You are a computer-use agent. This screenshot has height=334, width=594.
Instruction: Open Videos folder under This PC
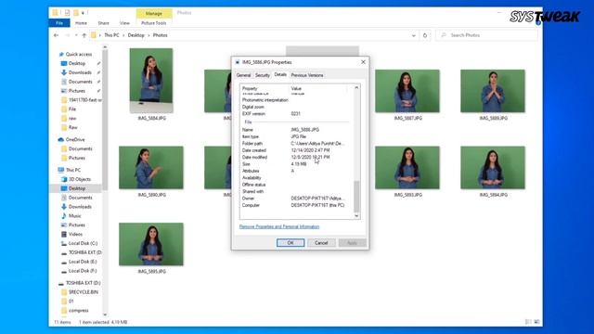pyautogui.click(x=75, y=234)
